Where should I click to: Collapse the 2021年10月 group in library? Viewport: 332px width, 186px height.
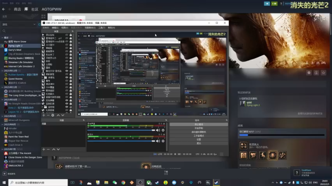click(2, 100)
